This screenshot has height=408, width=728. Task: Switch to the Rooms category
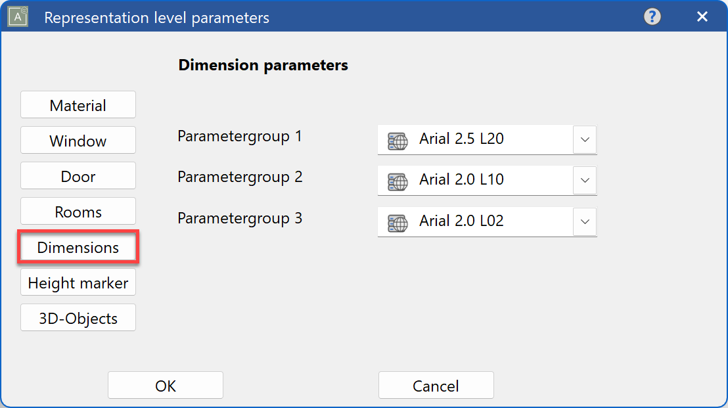pyautogui.click(x=78, y=211)
